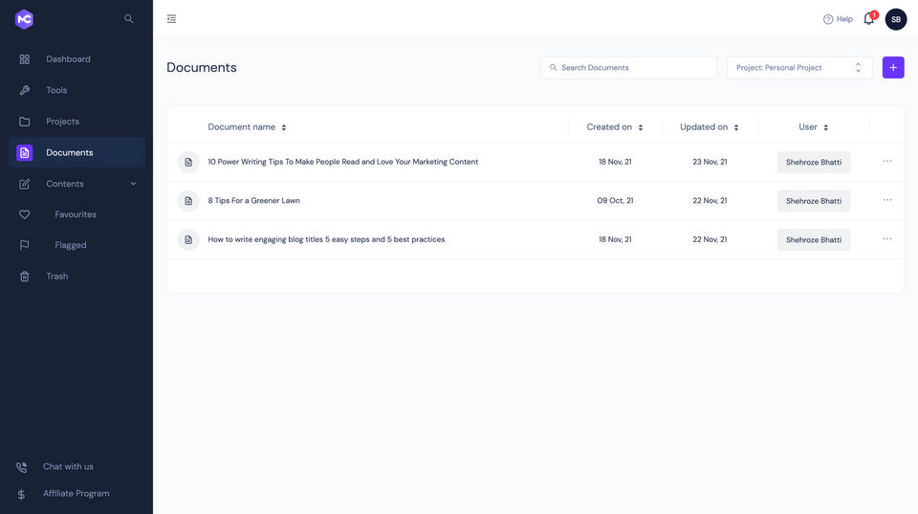Click the Tools wrench icon
This screenshot has width=918, height=514.
point(25,90)
